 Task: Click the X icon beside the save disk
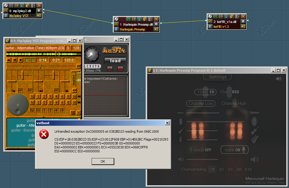(x=78, y=113)
